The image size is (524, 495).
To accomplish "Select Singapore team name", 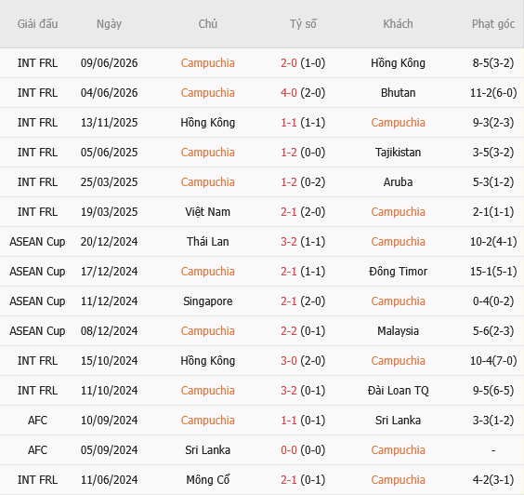I will (x=207, y=301).
